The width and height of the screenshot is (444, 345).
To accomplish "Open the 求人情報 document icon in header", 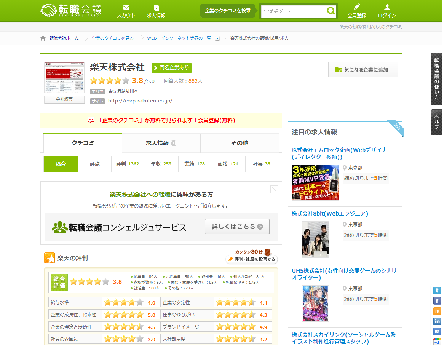I will [156, 8].
